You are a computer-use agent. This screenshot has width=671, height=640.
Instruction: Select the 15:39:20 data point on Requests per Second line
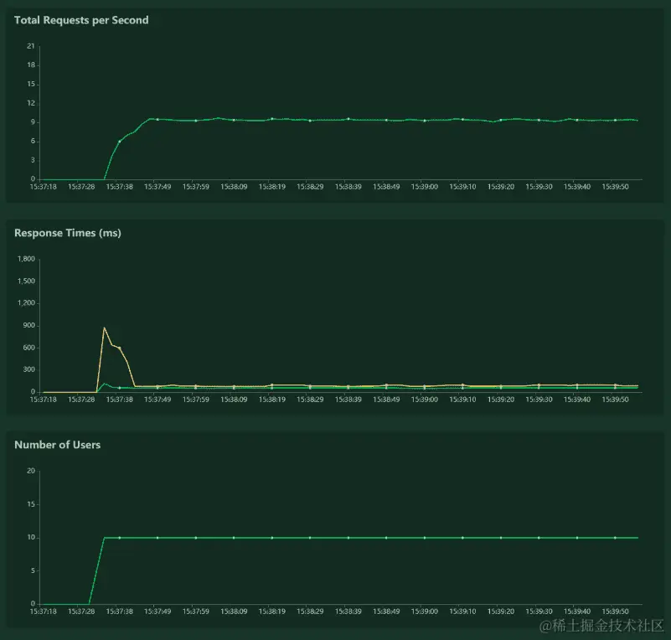[501, 120]
